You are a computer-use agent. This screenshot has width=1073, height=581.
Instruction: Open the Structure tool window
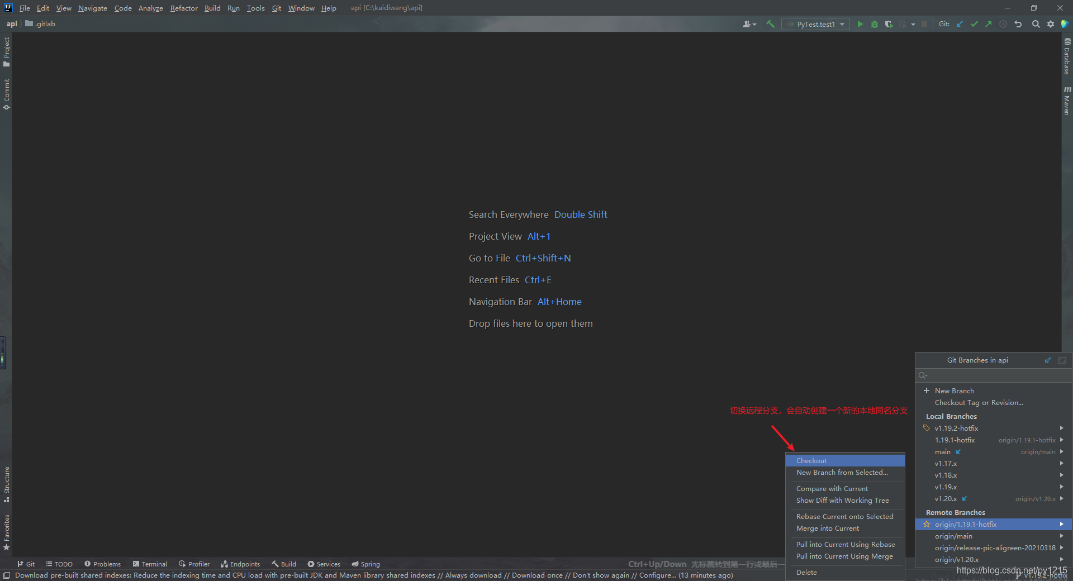(x=6, y=484)
